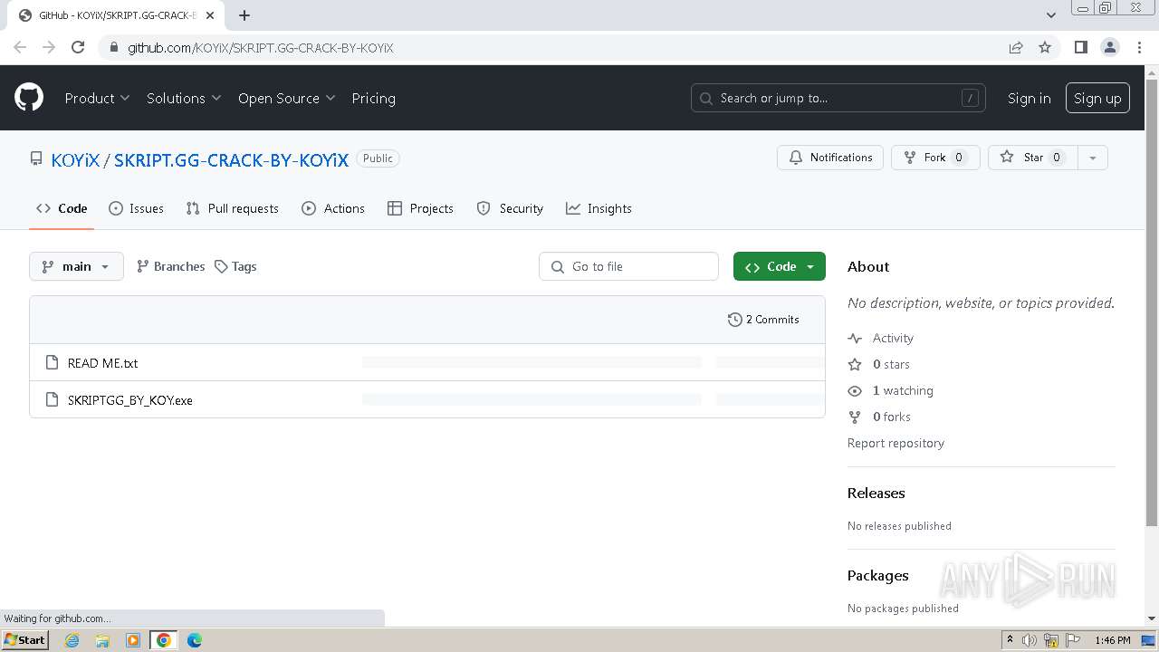Click the Sign in link

[x=1029, y=98]
